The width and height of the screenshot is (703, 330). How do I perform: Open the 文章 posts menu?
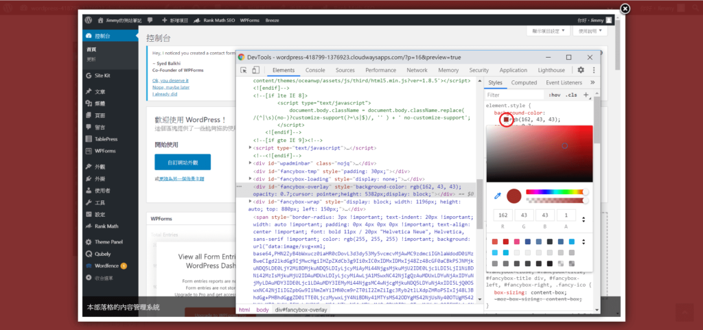click(100, 92)
